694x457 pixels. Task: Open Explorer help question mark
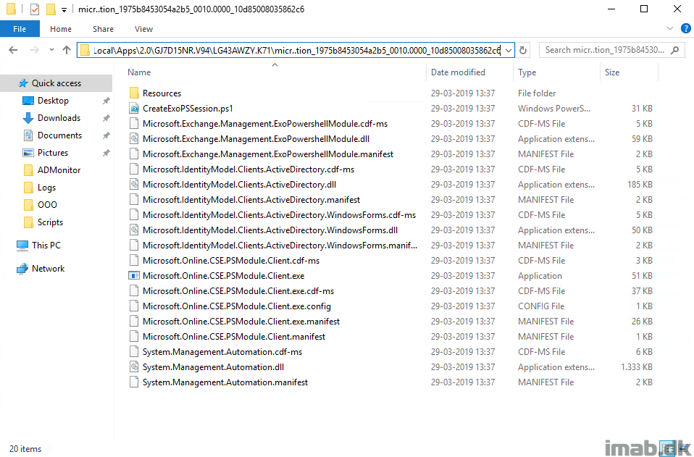pos(685,29)
